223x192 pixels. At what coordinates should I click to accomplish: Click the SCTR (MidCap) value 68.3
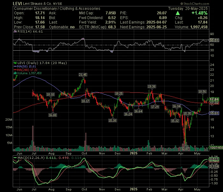click(x=112, y=27)
